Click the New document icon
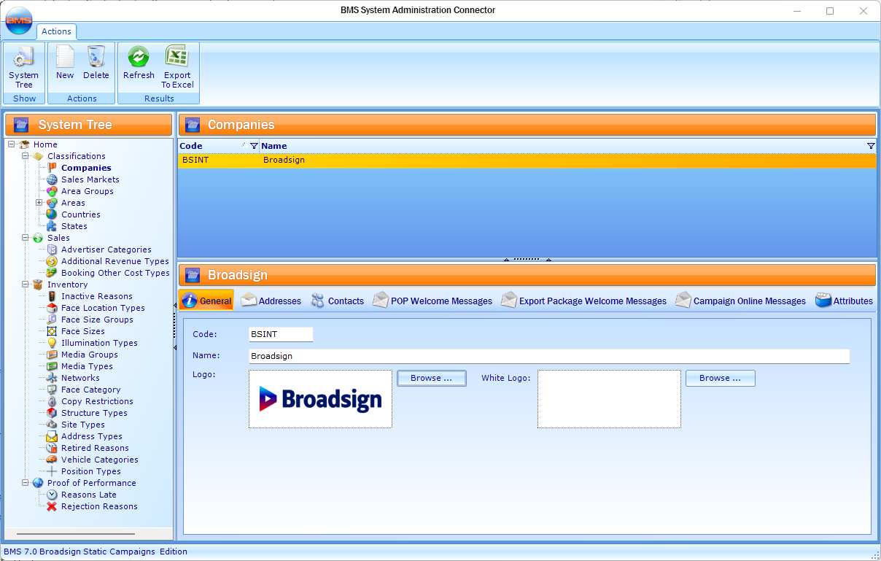Image resolution: width=881 pixels, height=561 pixels. (65, 57)
